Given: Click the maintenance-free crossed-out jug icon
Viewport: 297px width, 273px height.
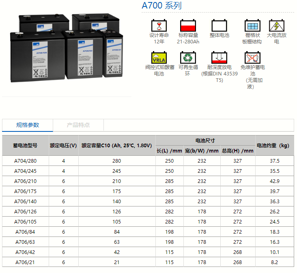Looking at the screenshot, I should point(252,57).
